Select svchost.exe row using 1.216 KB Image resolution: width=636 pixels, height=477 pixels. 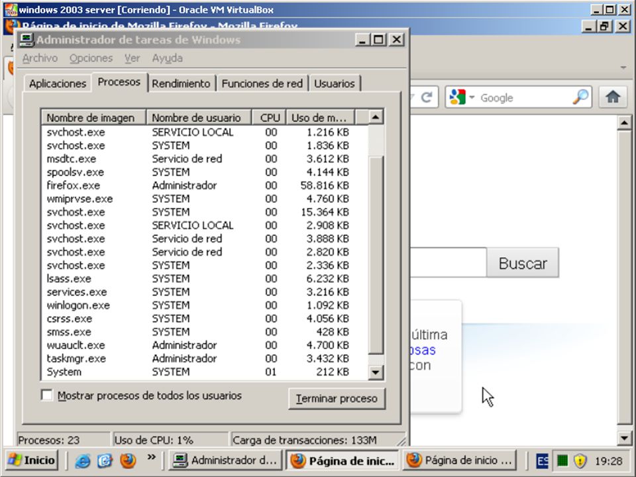(x=205, y=132)
